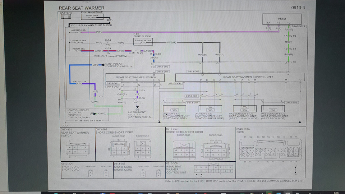
Task: Click the 0913-306 control unit connector pinout
Action: (213, 169)
